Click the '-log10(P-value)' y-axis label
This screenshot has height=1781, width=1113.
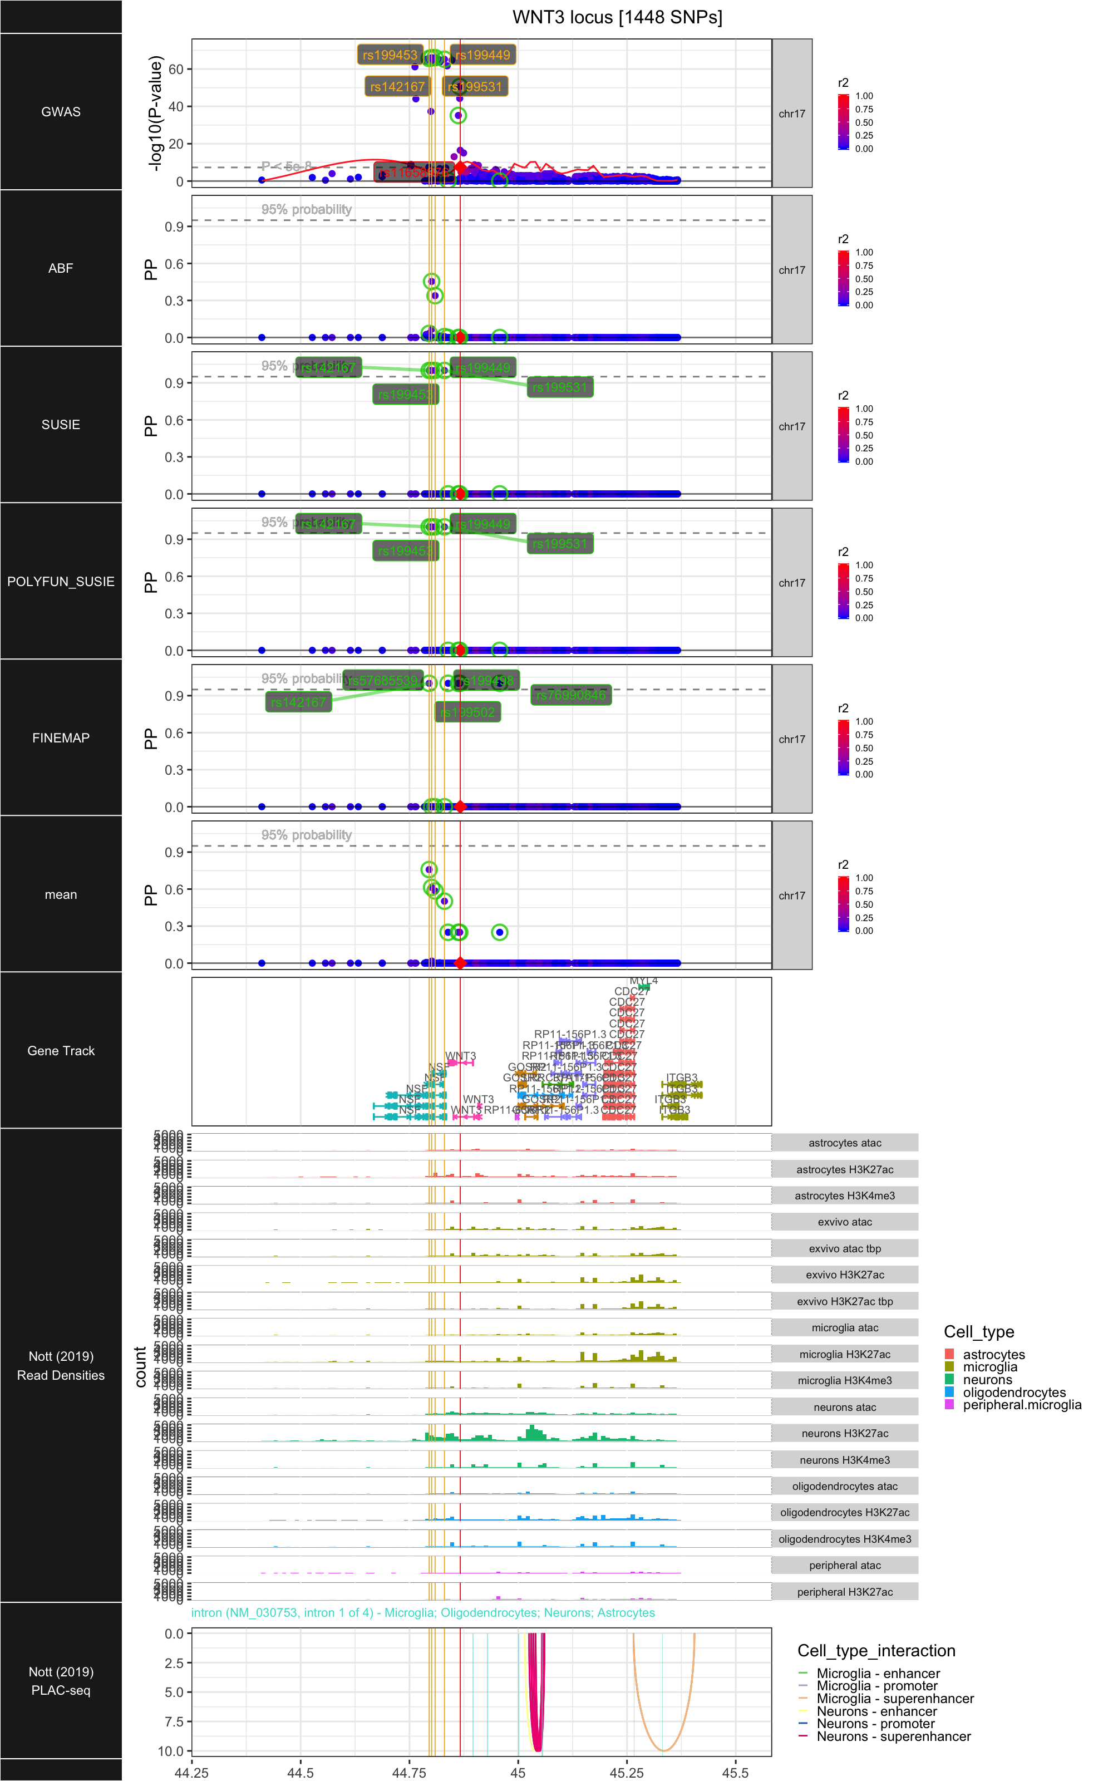[155, 114]
